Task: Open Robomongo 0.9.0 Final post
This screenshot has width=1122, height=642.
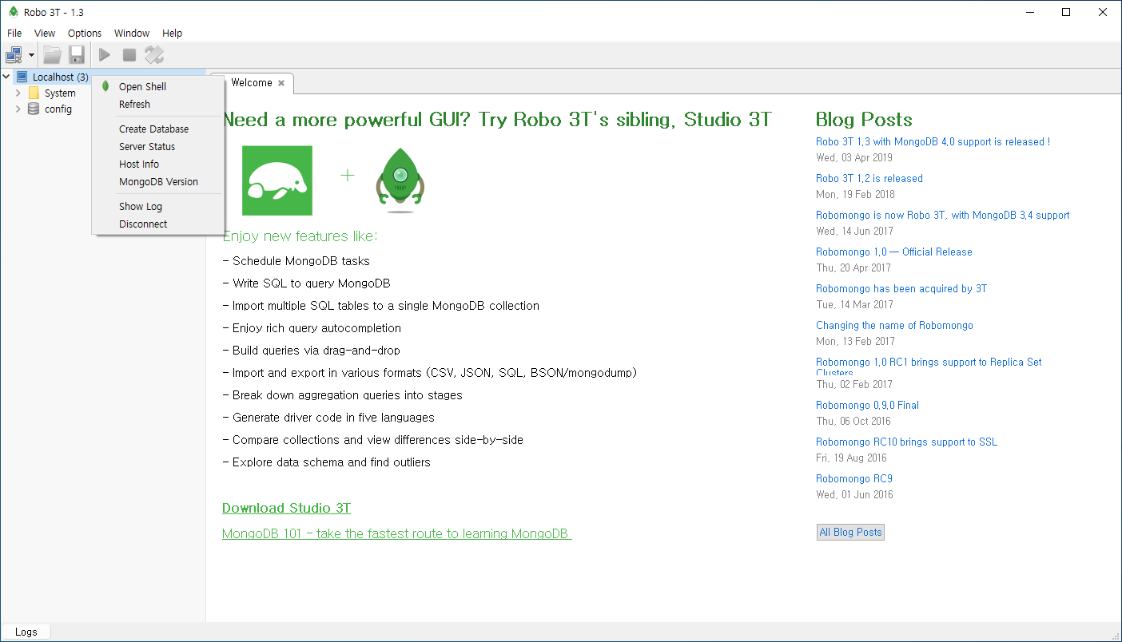Action: 867,405
